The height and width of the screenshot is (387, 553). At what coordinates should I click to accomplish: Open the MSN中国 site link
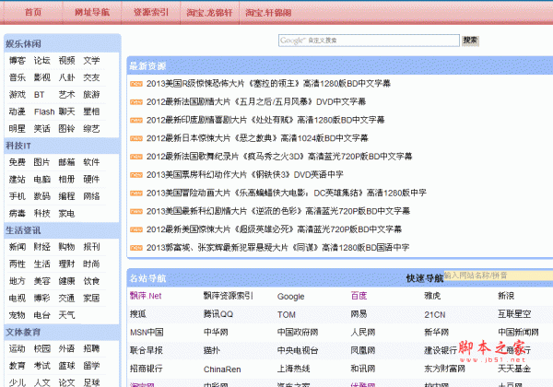[x=147, y=333]
